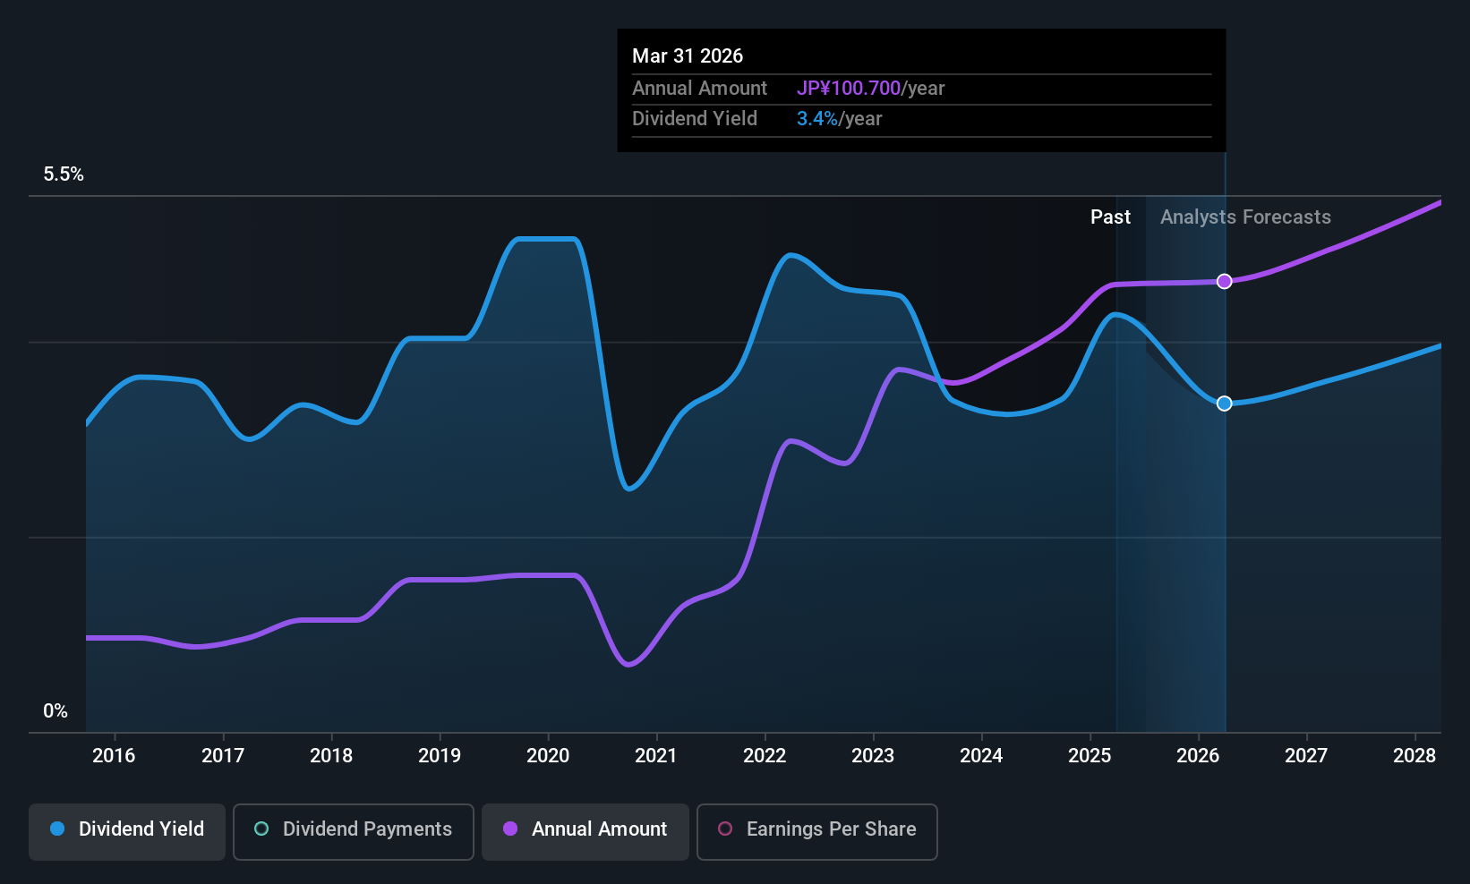Click the 2018 x-axis label
The width and height of the screenshot is (1470, 884).
coord(331,756)
